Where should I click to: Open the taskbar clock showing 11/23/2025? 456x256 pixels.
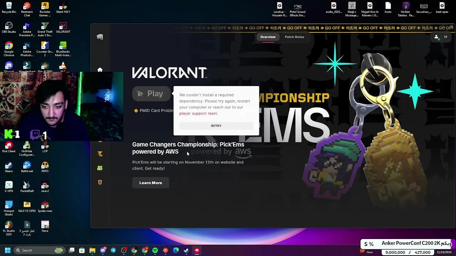click(444, 252)
